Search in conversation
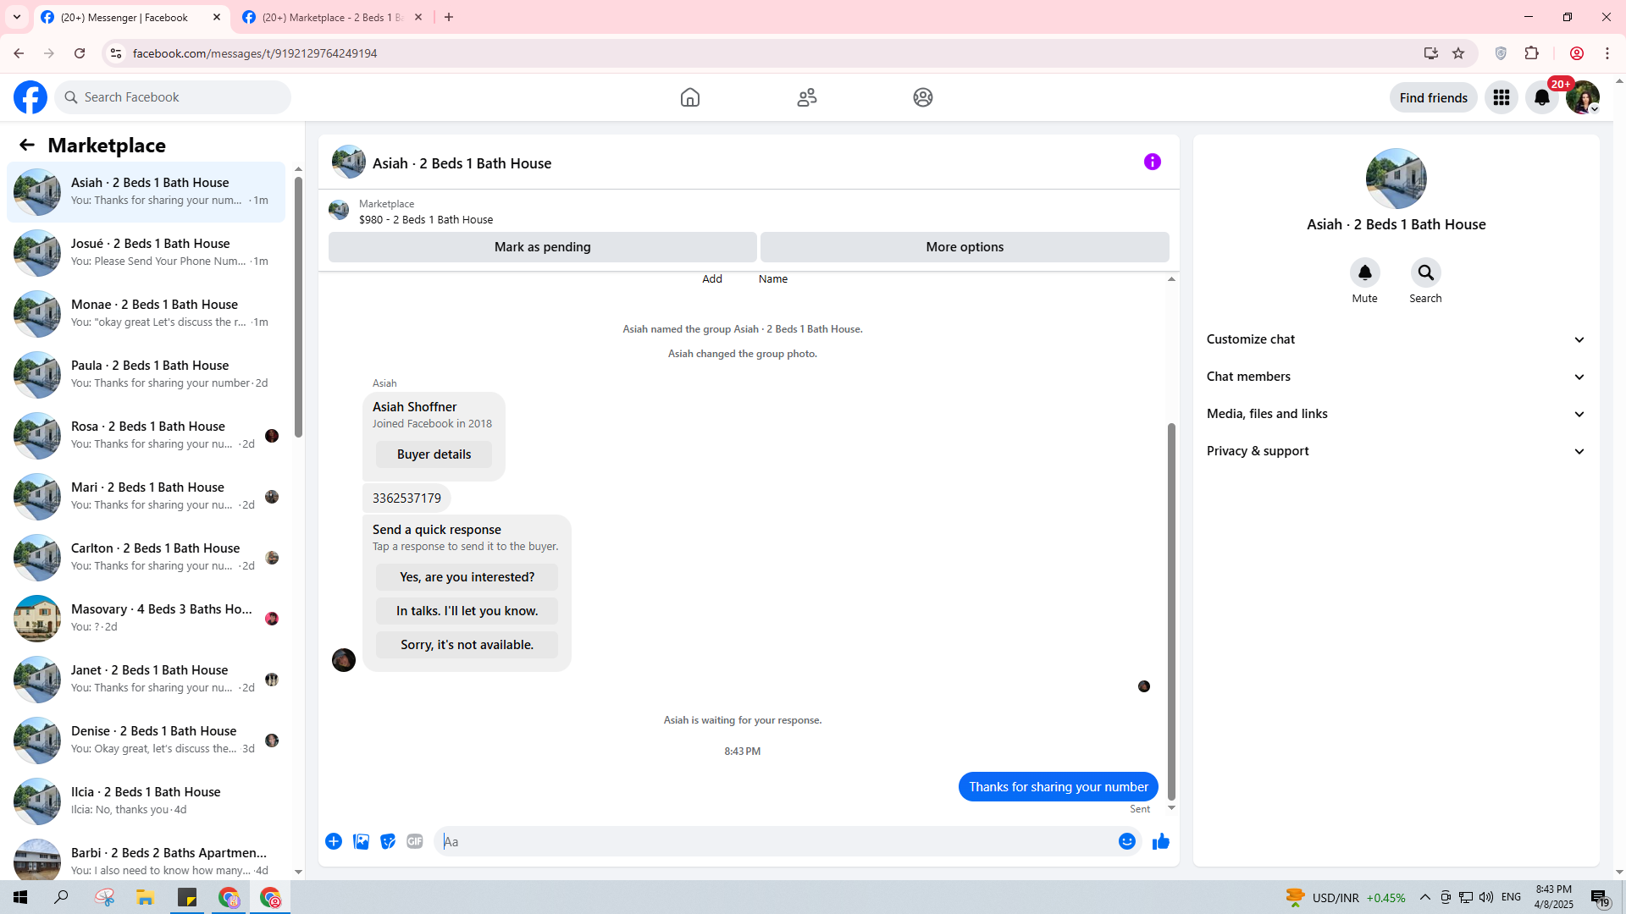1626x914 pixels. [1425, 273]
